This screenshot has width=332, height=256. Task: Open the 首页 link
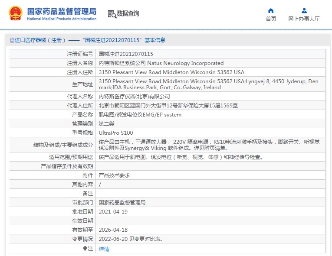click(271, 19)
